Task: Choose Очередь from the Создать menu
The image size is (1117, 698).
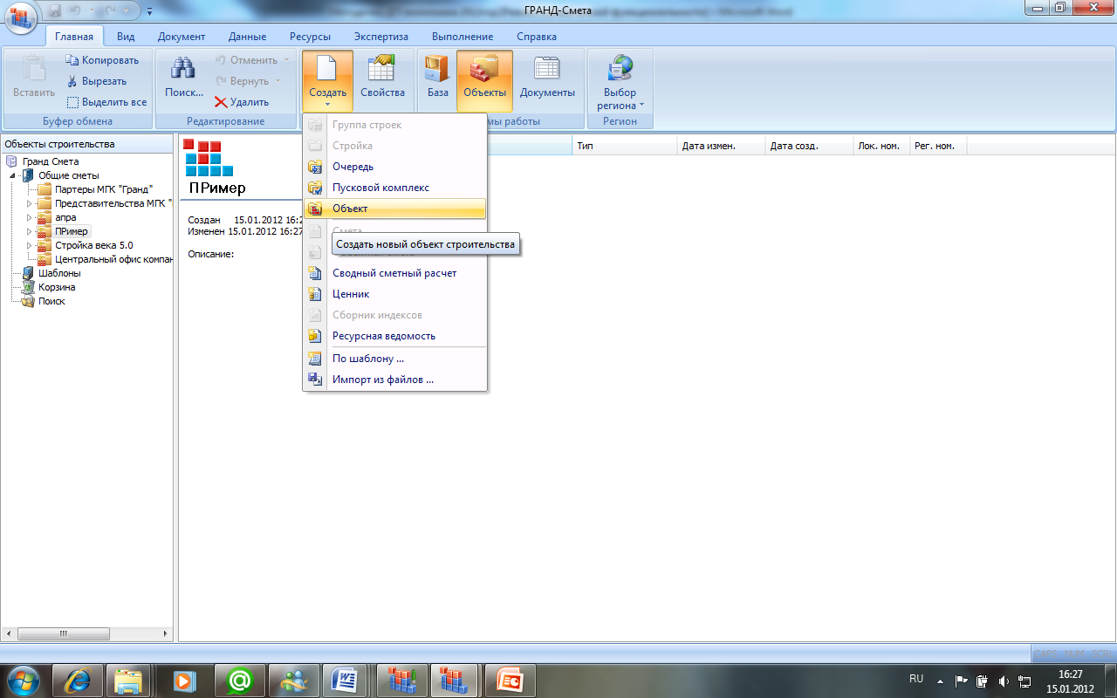Action: tap(394, 167)
